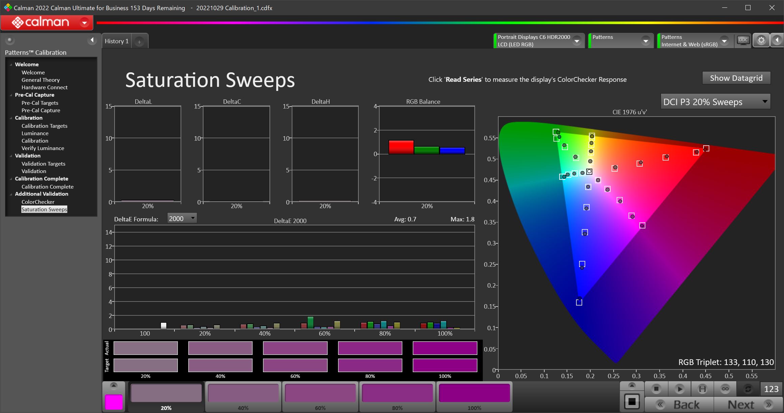Expand the pattern window up arrow
This screenshot has width=784, height=413.
click(632, 386)
